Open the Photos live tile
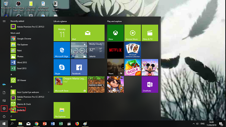This screenshot has height=127, width=226. point(79,50)
